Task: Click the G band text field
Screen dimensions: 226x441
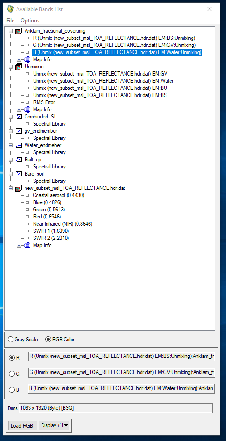Action: (x=121, y=373)
